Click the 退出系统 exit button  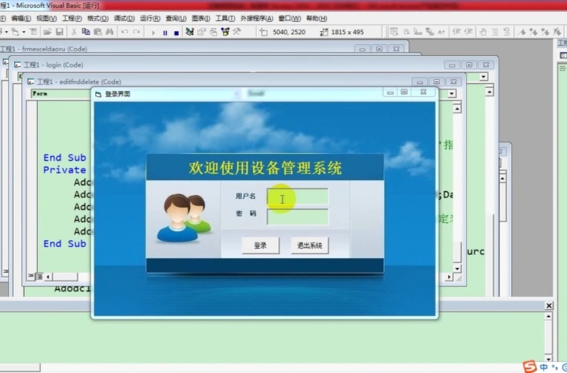[x=309, y=246]
